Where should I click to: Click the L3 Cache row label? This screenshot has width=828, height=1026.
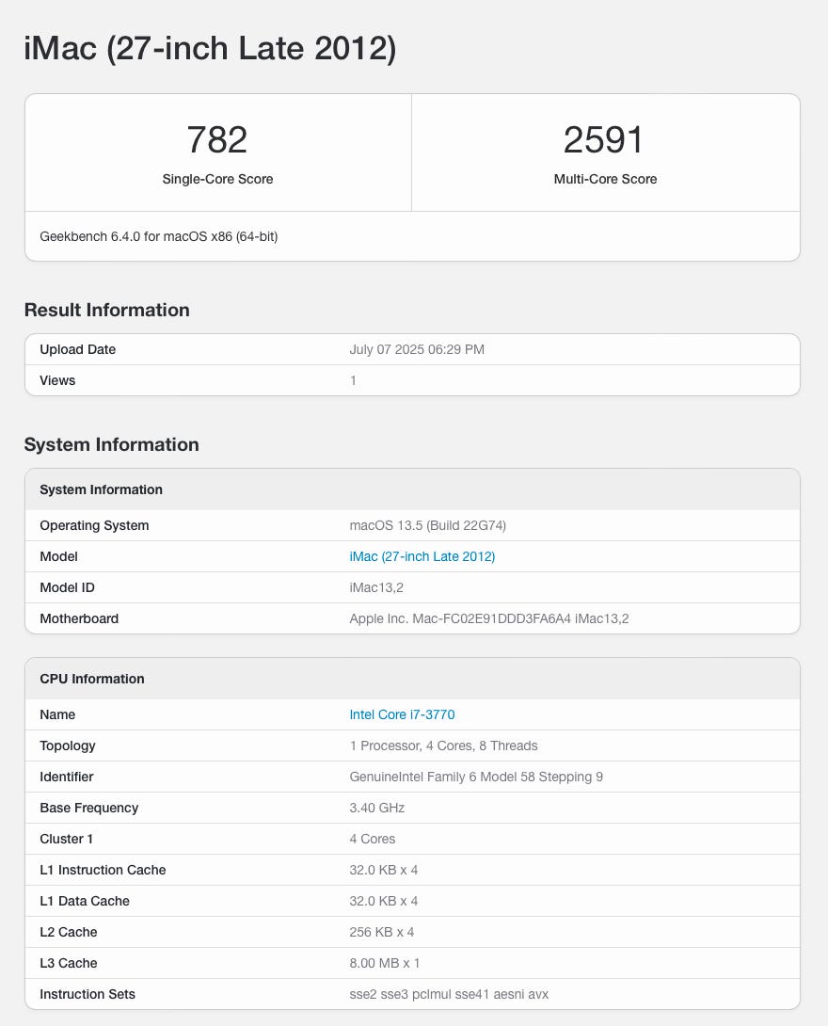click(69, 963)
